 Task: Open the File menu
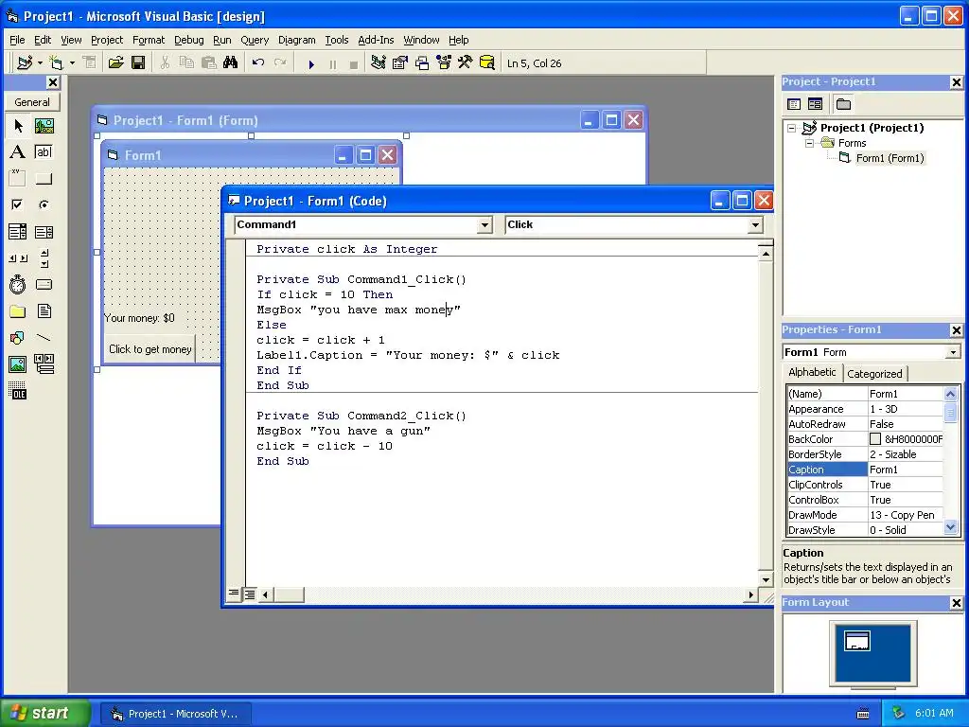point(17,40)
